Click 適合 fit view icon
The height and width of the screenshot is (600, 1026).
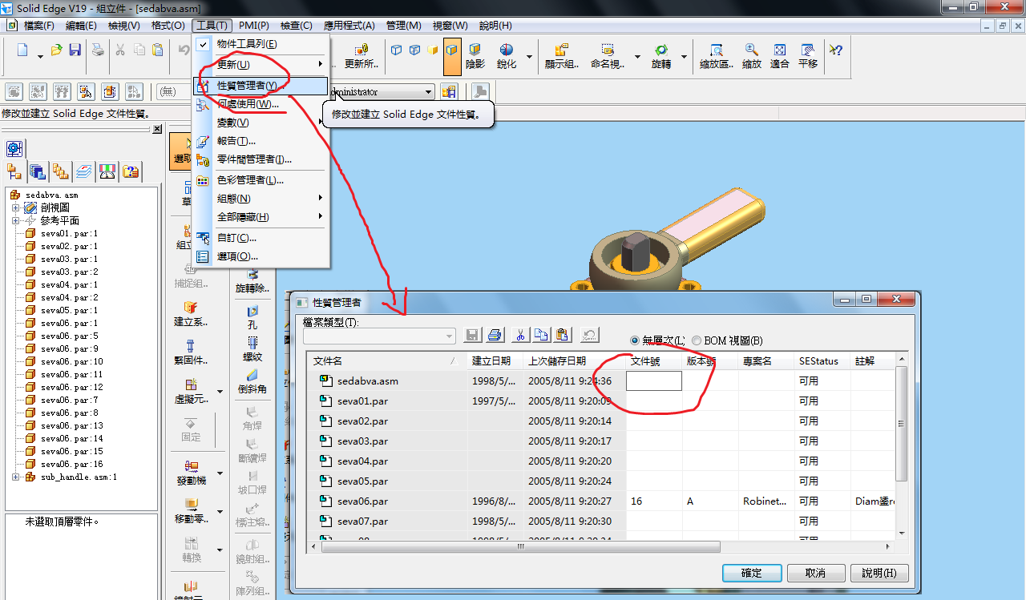click(x=780, y=56)
